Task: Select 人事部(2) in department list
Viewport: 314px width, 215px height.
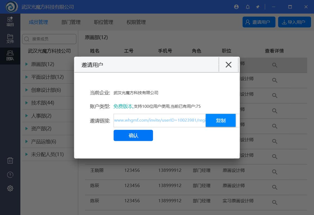Action: 41,116
